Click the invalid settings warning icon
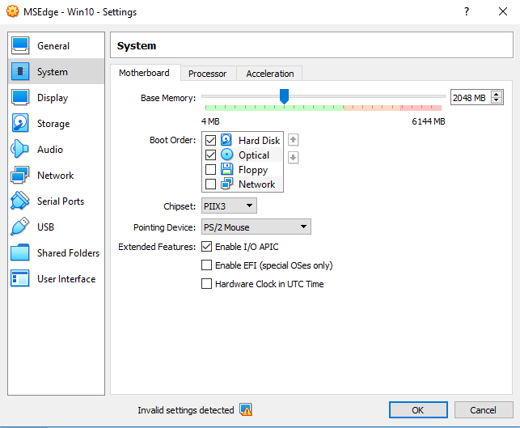This screenshot has height=428, width=520. click(x=246, y=409)
